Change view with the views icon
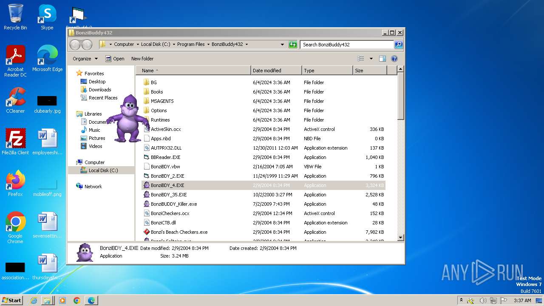Image resolution: width=544 pixels, height=306 pixels. [361, 59]
